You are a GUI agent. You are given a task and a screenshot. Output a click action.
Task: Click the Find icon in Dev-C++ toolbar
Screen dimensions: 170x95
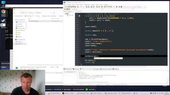coord(87,7)
